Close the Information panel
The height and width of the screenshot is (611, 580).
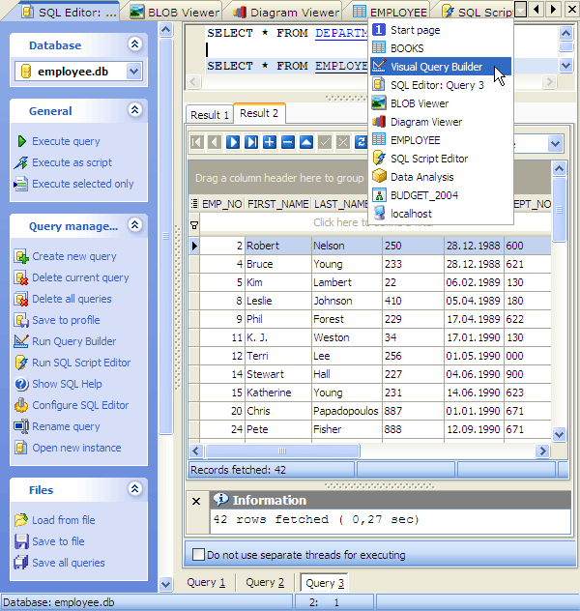click(196, 501)
